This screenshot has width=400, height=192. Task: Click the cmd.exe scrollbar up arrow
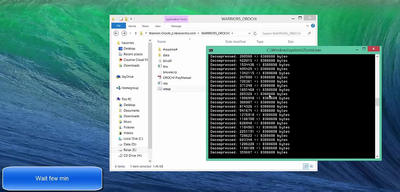[x=377, y=56]
